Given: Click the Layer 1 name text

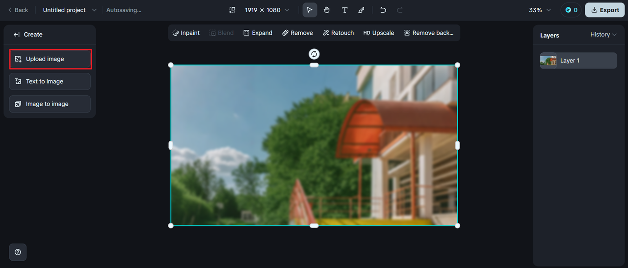Looking at the screenshot, I should 570,61.
